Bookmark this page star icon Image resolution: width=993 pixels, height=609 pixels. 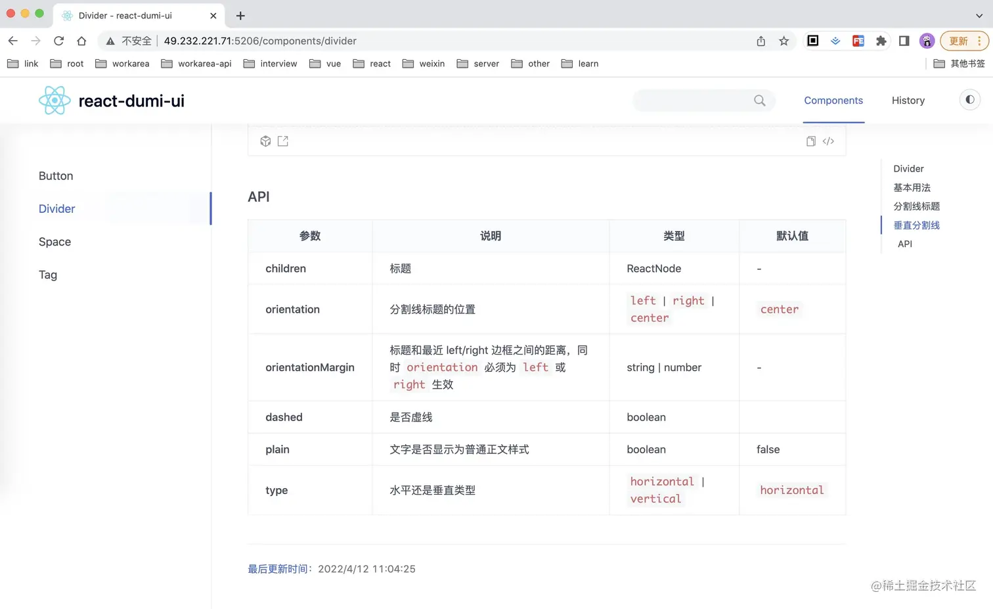tap(784, 41)
